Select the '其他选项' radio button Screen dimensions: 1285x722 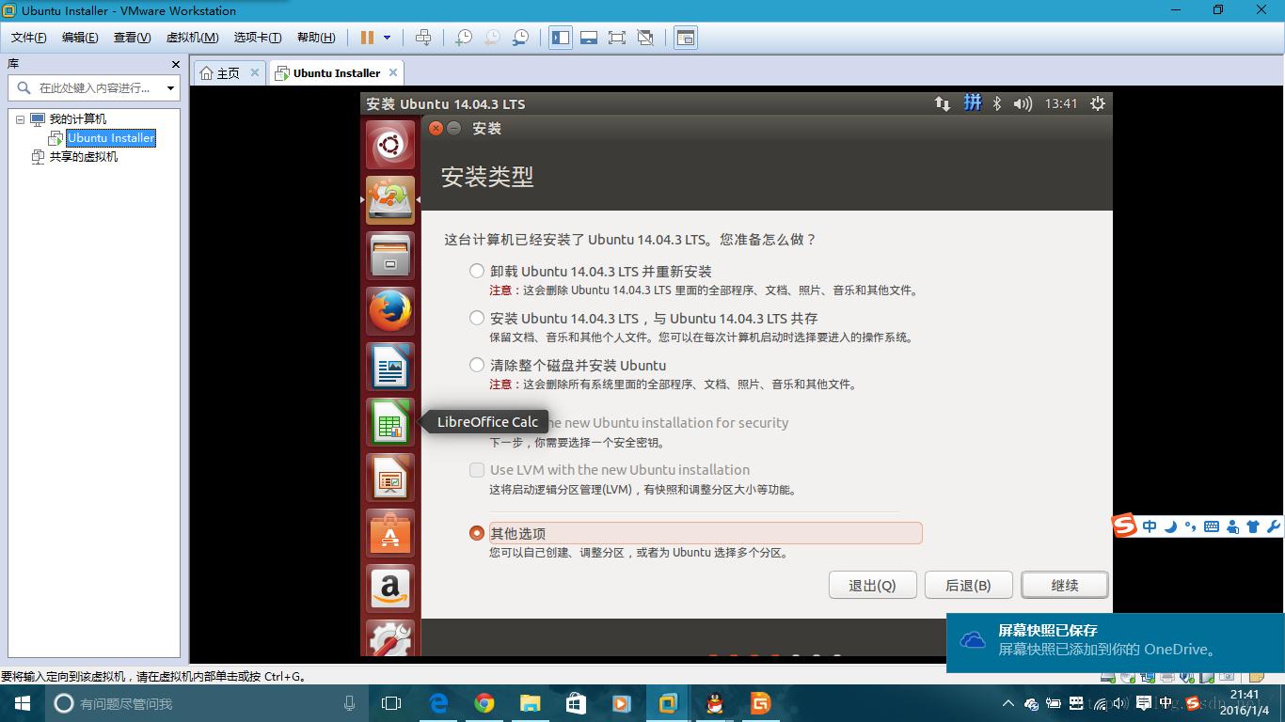click(x=477, y=533)
